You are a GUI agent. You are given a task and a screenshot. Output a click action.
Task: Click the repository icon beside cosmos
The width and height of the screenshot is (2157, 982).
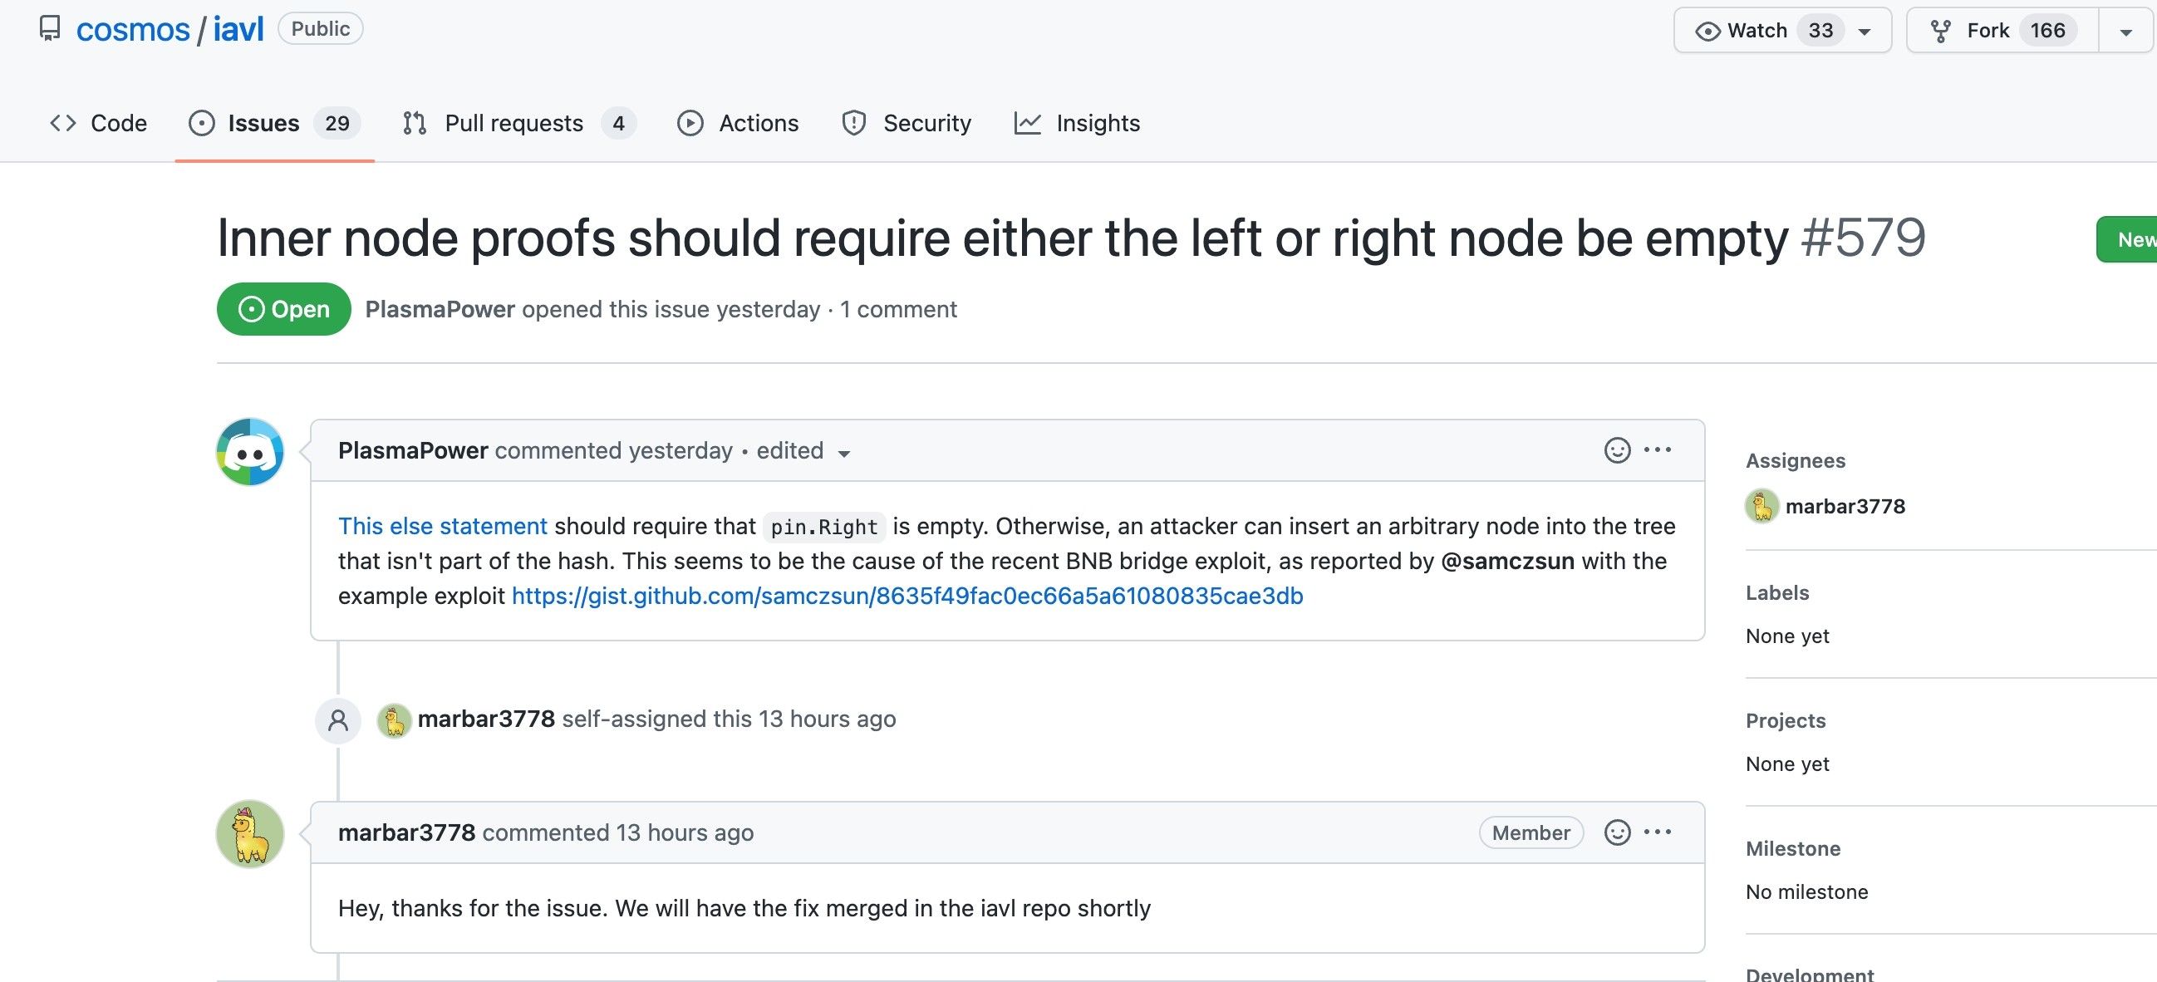[x=50, y=29]
